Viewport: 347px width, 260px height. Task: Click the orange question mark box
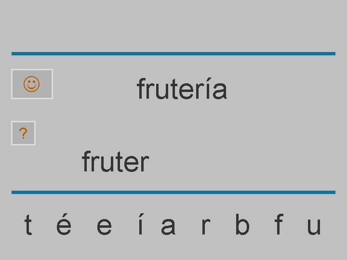(x=23, y=133)
